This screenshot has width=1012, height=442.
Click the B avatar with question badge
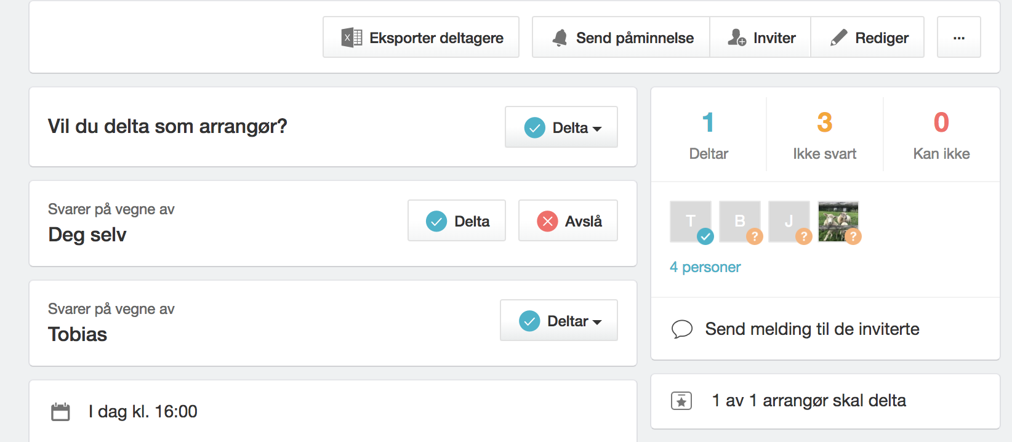(x=741, y=222)
